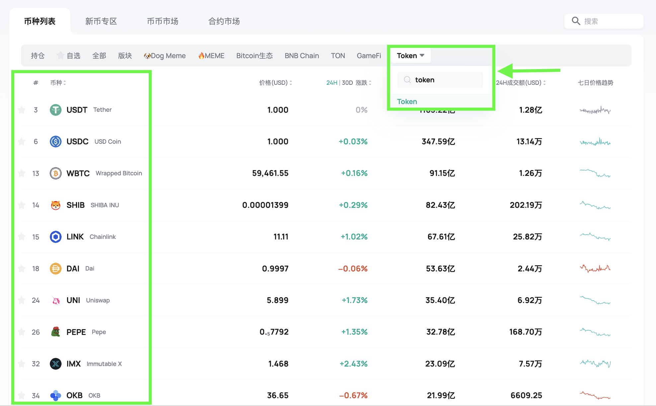Click the OKB coin logo
Viewport: 656px width, 406px height.
(55, 395)
